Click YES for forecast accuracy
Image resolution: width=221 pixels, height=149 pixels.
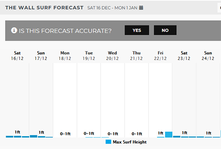pyautogui.click(x=137, y=30)
